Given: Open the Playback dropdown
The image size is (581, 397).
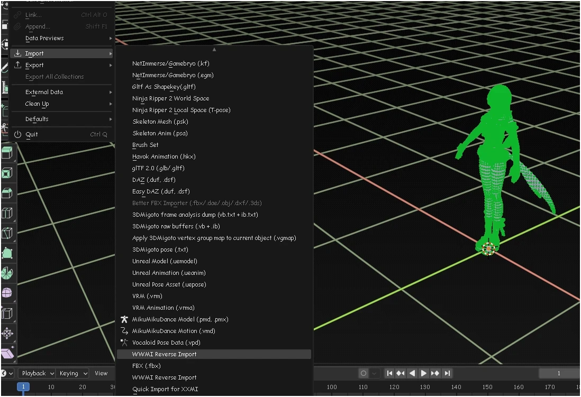Looking at the screenshot, I should click(38, 373).
